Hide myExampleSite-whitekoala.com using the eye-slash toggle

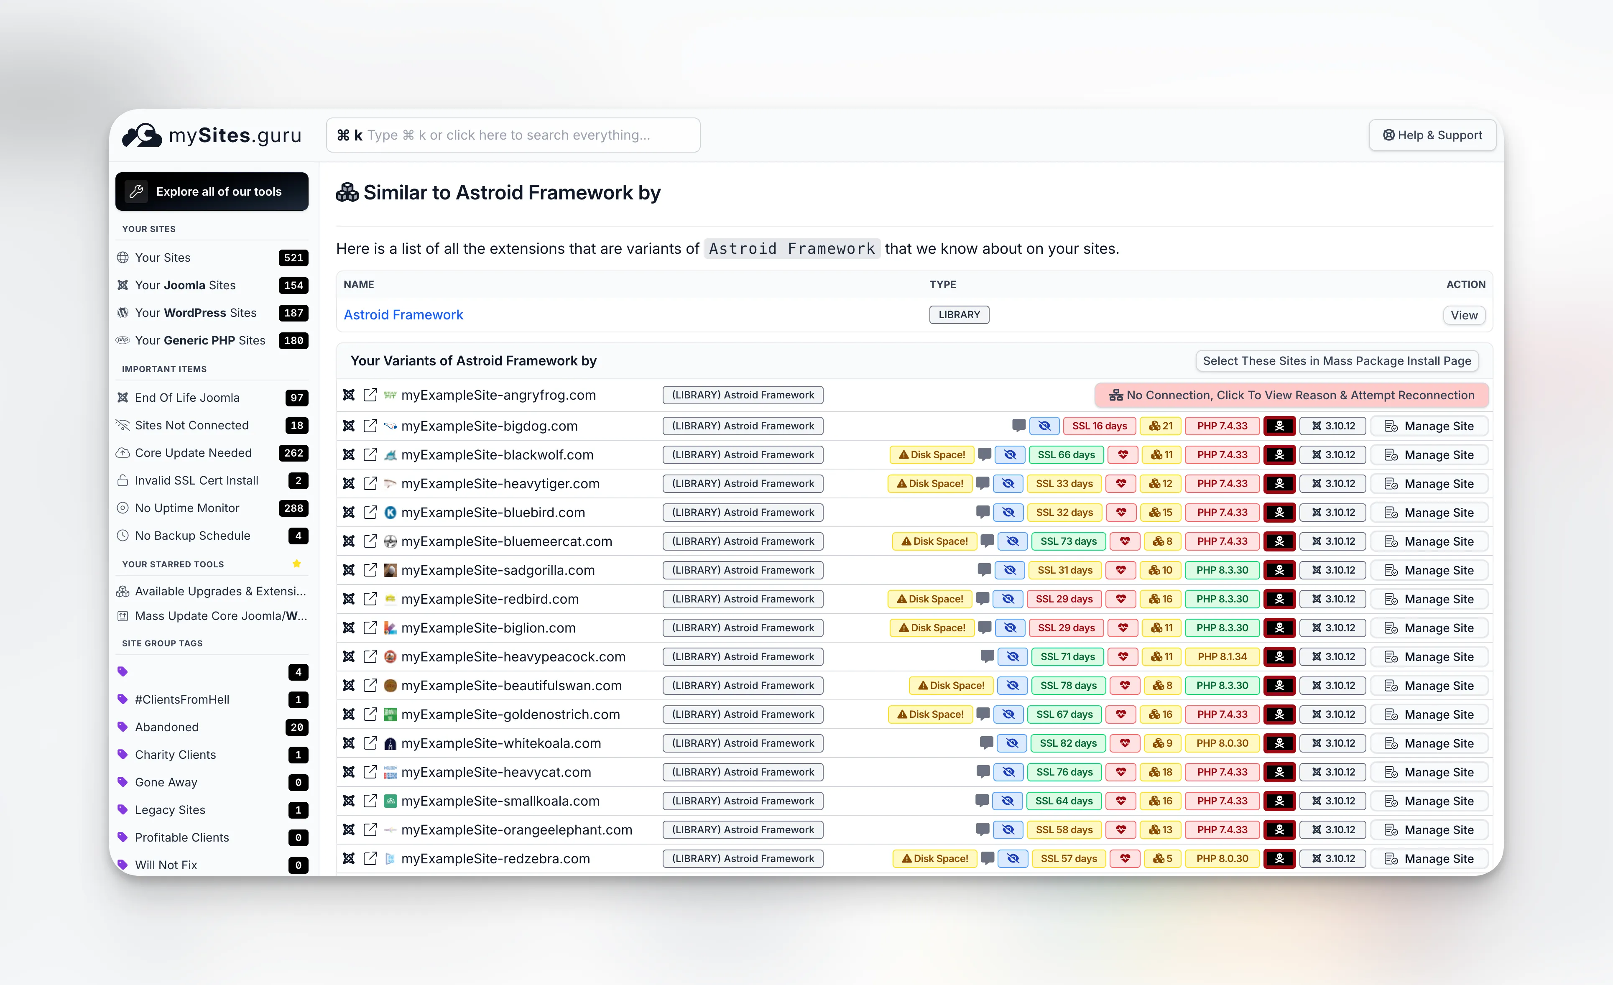point(1012,743)
